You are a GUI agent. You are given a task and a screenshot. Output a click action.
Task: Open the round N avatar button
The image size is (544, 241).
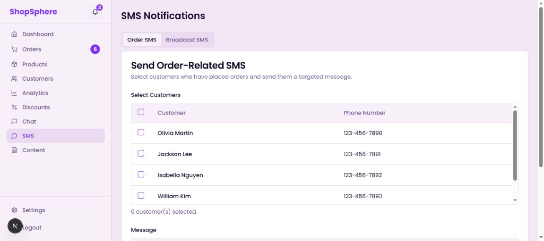coord(15,226)
